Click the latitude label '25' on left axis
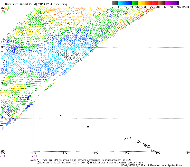Viewport: 190px width, 167px height. [x=2, y=117]
